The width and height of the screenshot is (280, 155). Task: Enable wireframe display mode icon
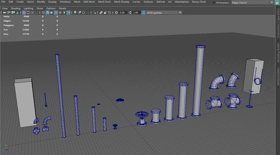tap(43, 13)
